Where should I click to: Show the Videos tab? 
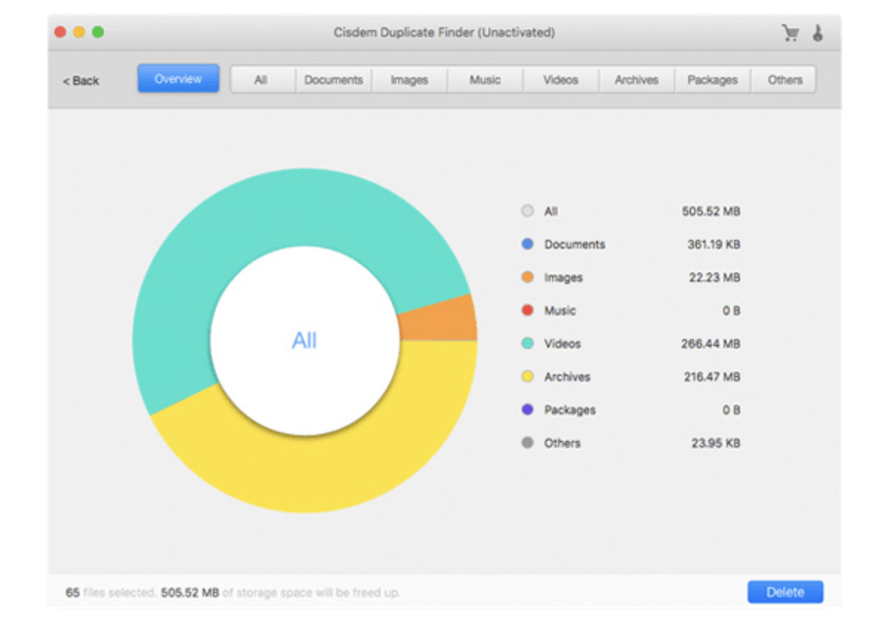click(561, 80)
